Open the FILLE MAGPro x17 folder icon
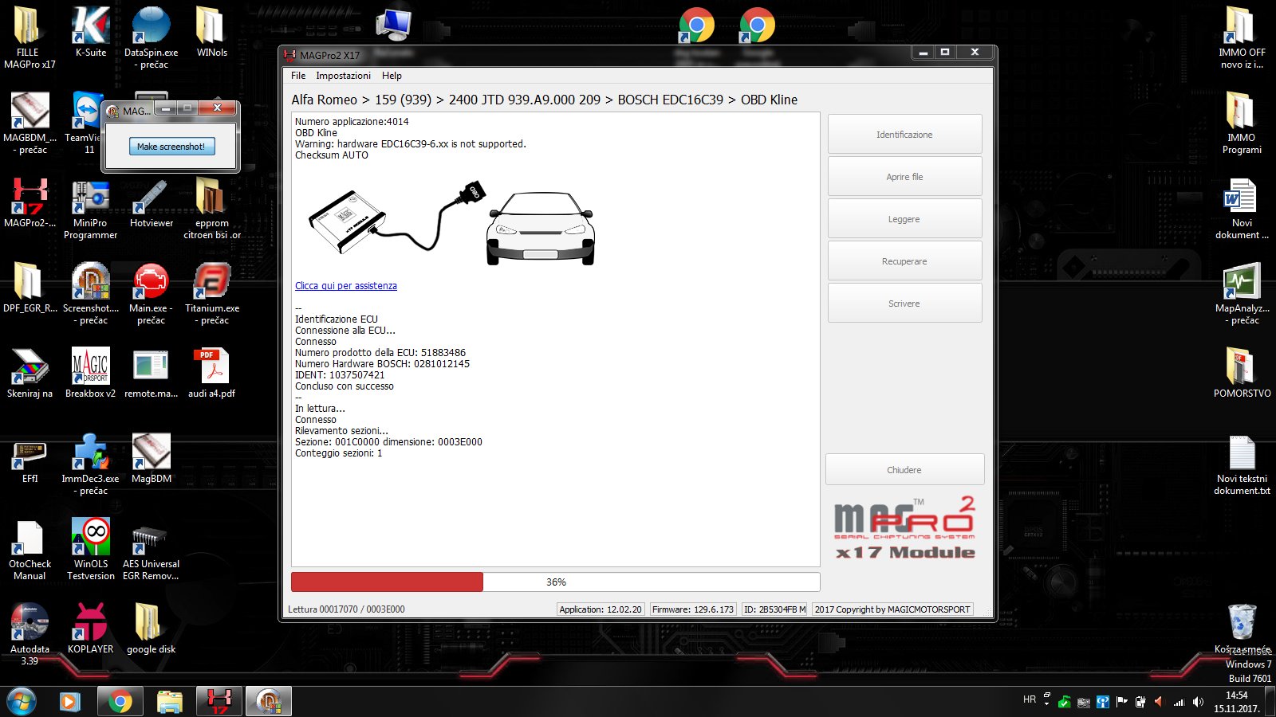1276x717 pixels. [x=30, y=38]
